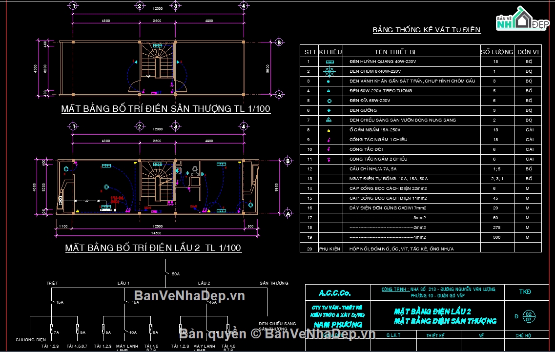Select the double switch symbol in CÔNG TẮC ĐÔI row
The width and height of the screenshot is (555, 352).
pos(329,149)
